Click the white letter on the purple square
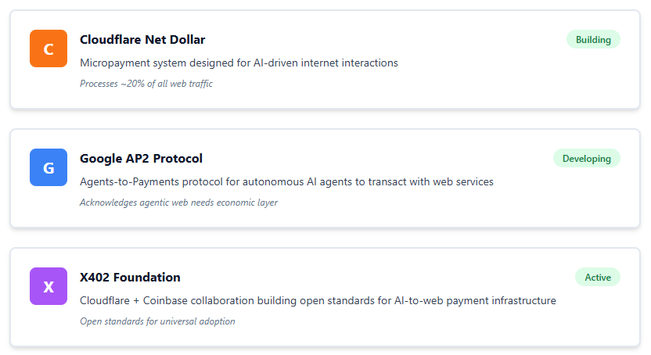651x355 pixels. (x=49, y=287)
